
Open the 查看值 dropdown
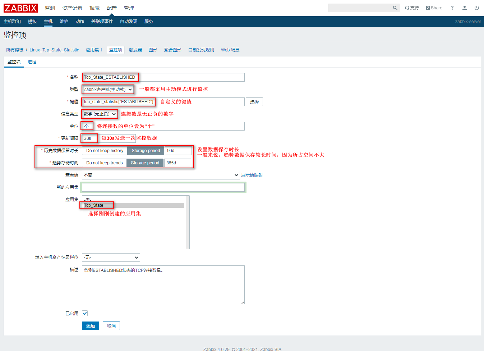point(161,175)
